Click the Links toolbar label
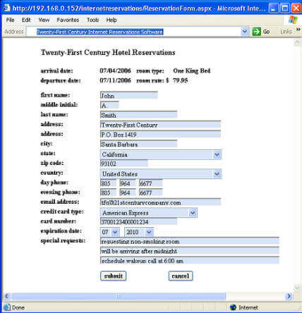302x313 pixels. tap(286, 32)
